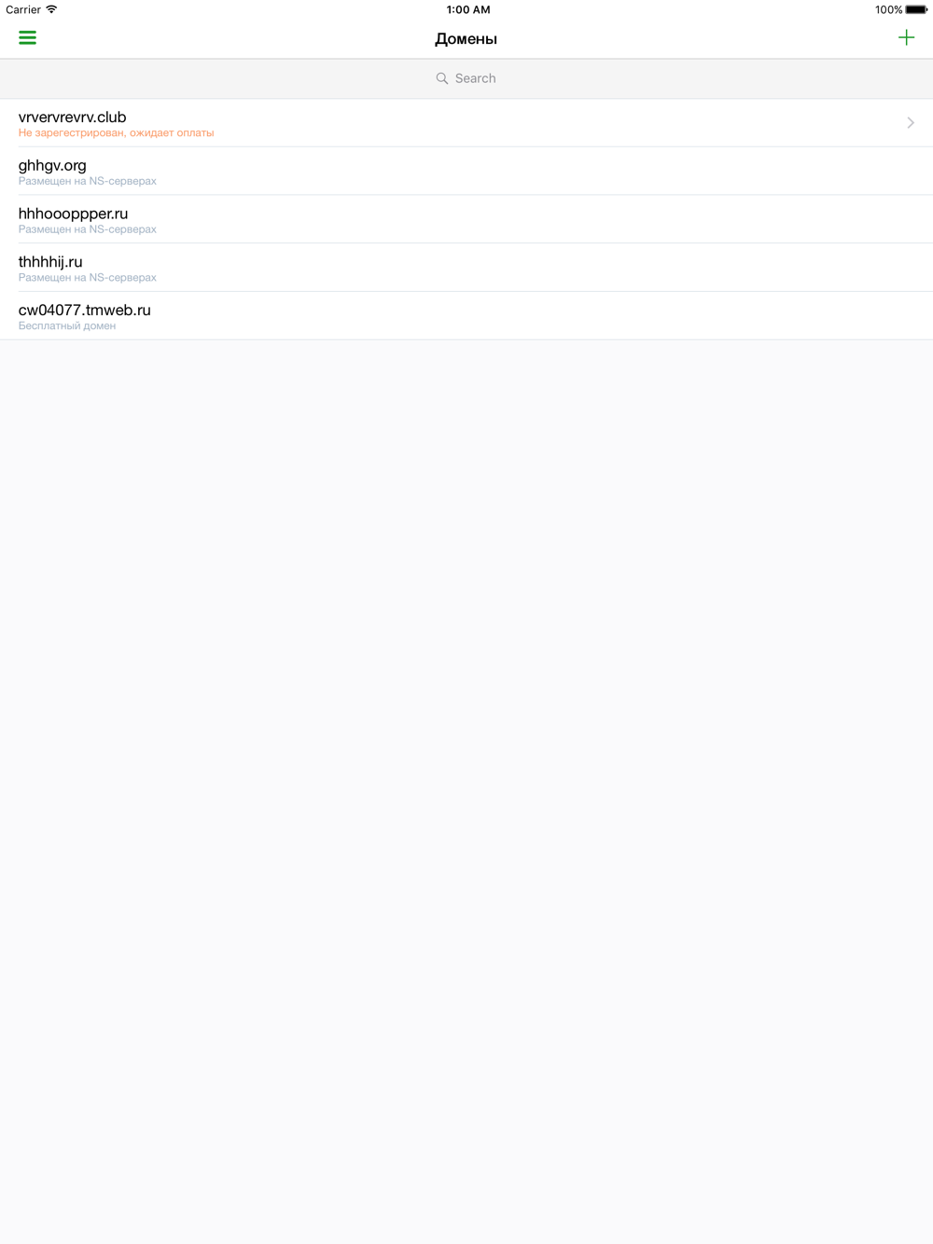Open the cw04077.tmweb.ru free domain
This screenshot has width=933, height=1244.
click(x=84, y=311)
